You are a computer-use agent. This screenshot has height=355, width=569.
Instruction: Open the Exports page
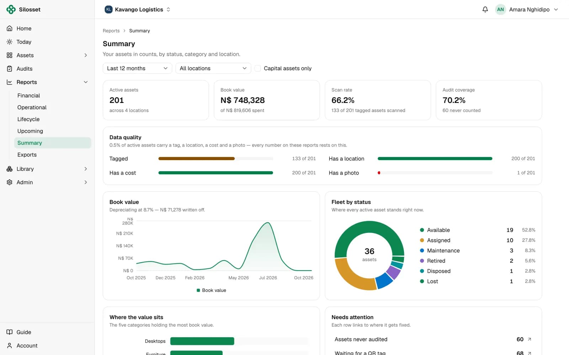coord(53,155)
